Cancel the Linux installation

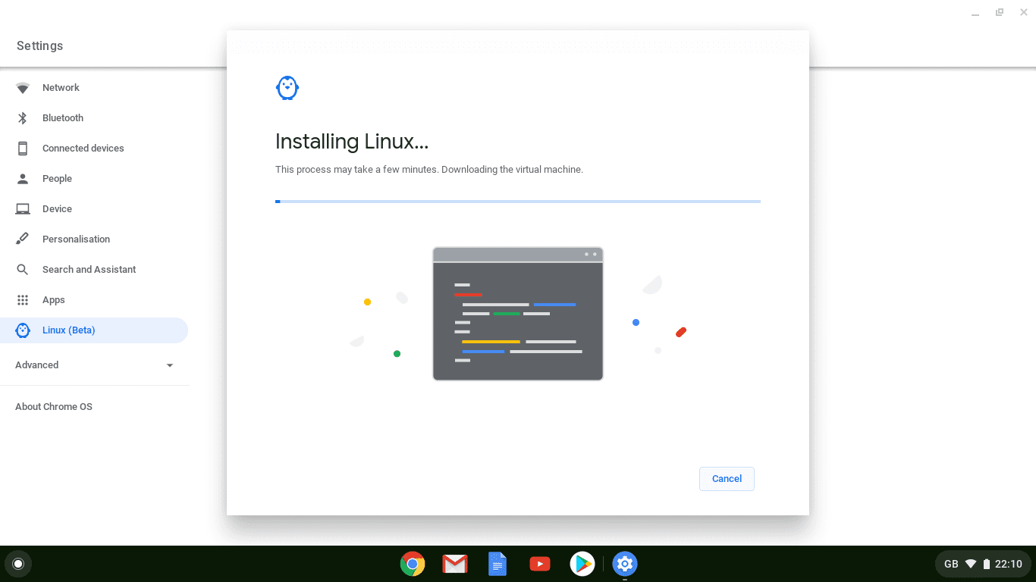point(727,479)
